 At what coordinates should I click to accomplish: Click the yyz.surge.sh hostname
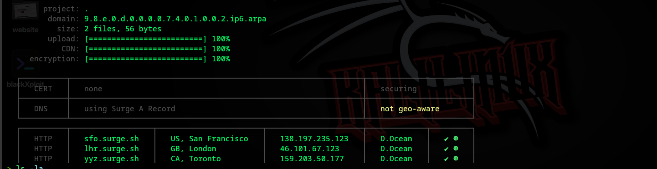tap(112, 159)
